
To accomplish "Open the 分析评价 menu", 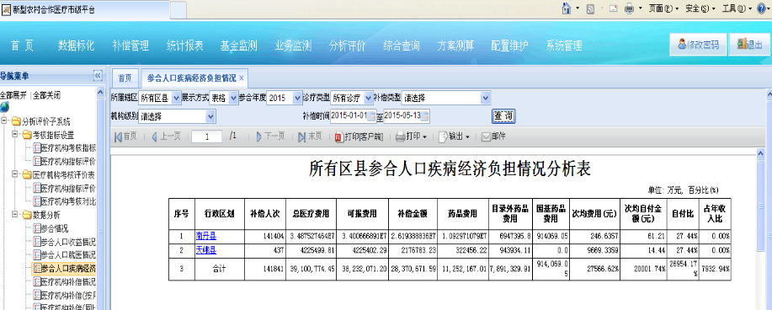I will (347, 45).
